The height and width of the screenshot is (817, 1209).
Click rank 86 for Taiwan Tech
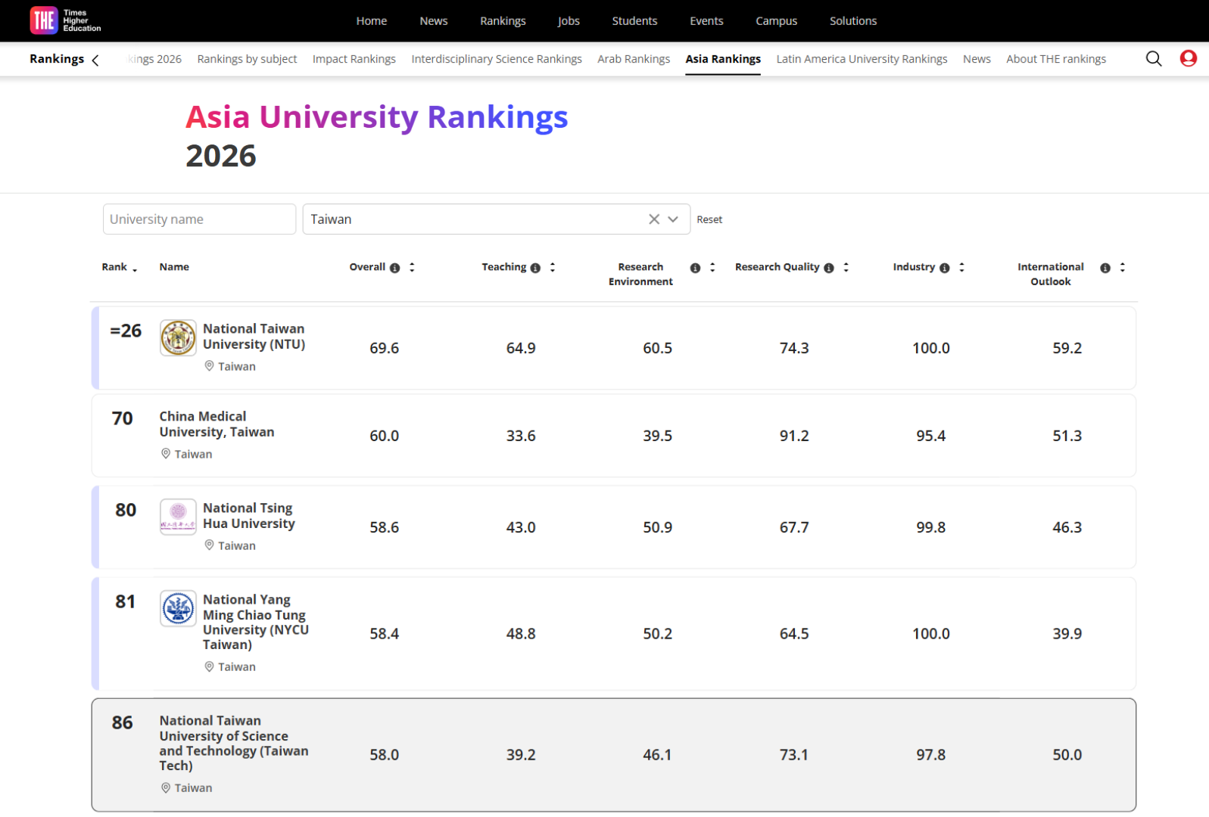tap(122, 722)
